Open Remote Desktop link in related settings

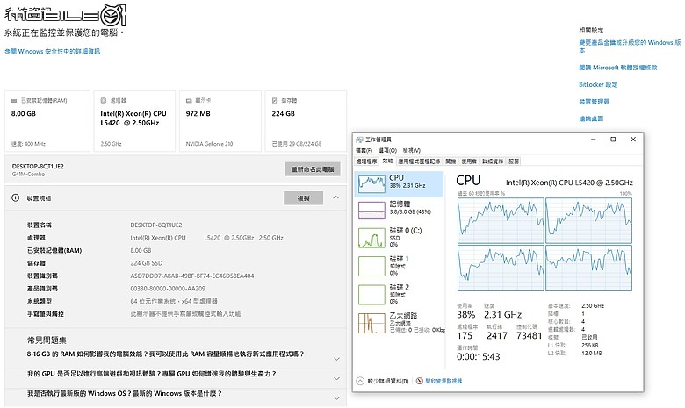pyautogui.click(x=591, y=118)
